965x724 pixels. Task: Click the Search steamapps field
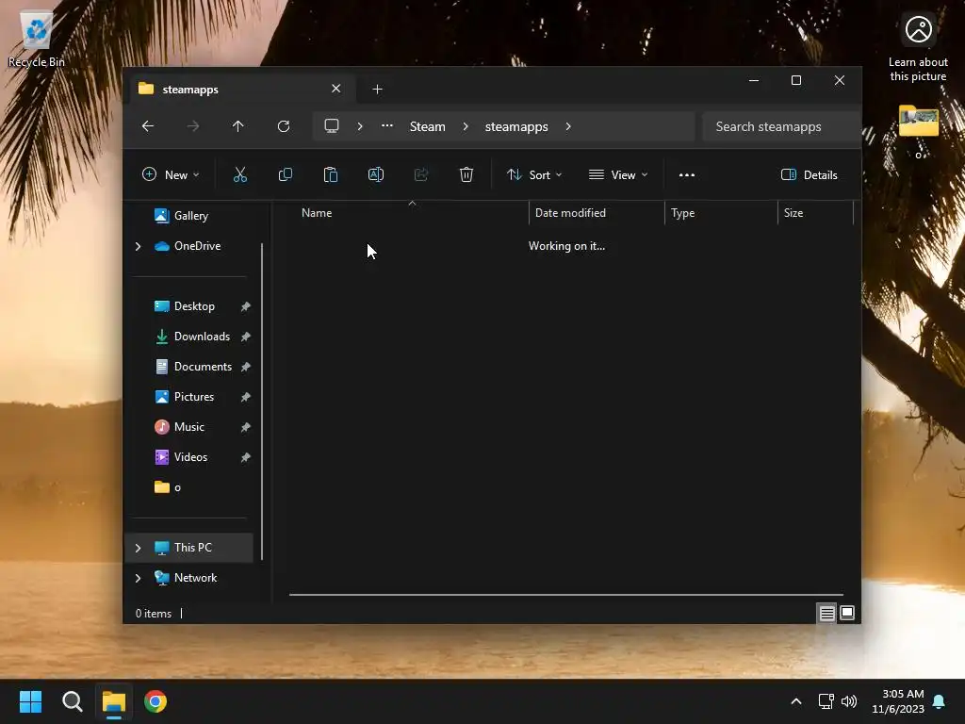click(780, 126)
